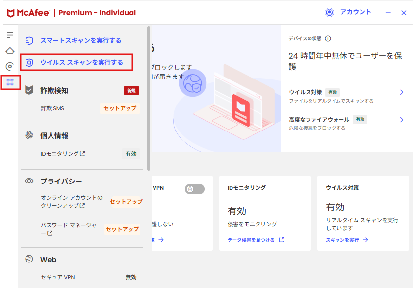Open データ侵害を見つける link
413x288 pixels.
click(x=251, y=240)
